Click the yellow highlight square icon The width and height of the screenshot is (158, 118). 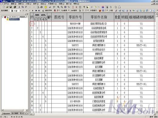click(46, 7)
